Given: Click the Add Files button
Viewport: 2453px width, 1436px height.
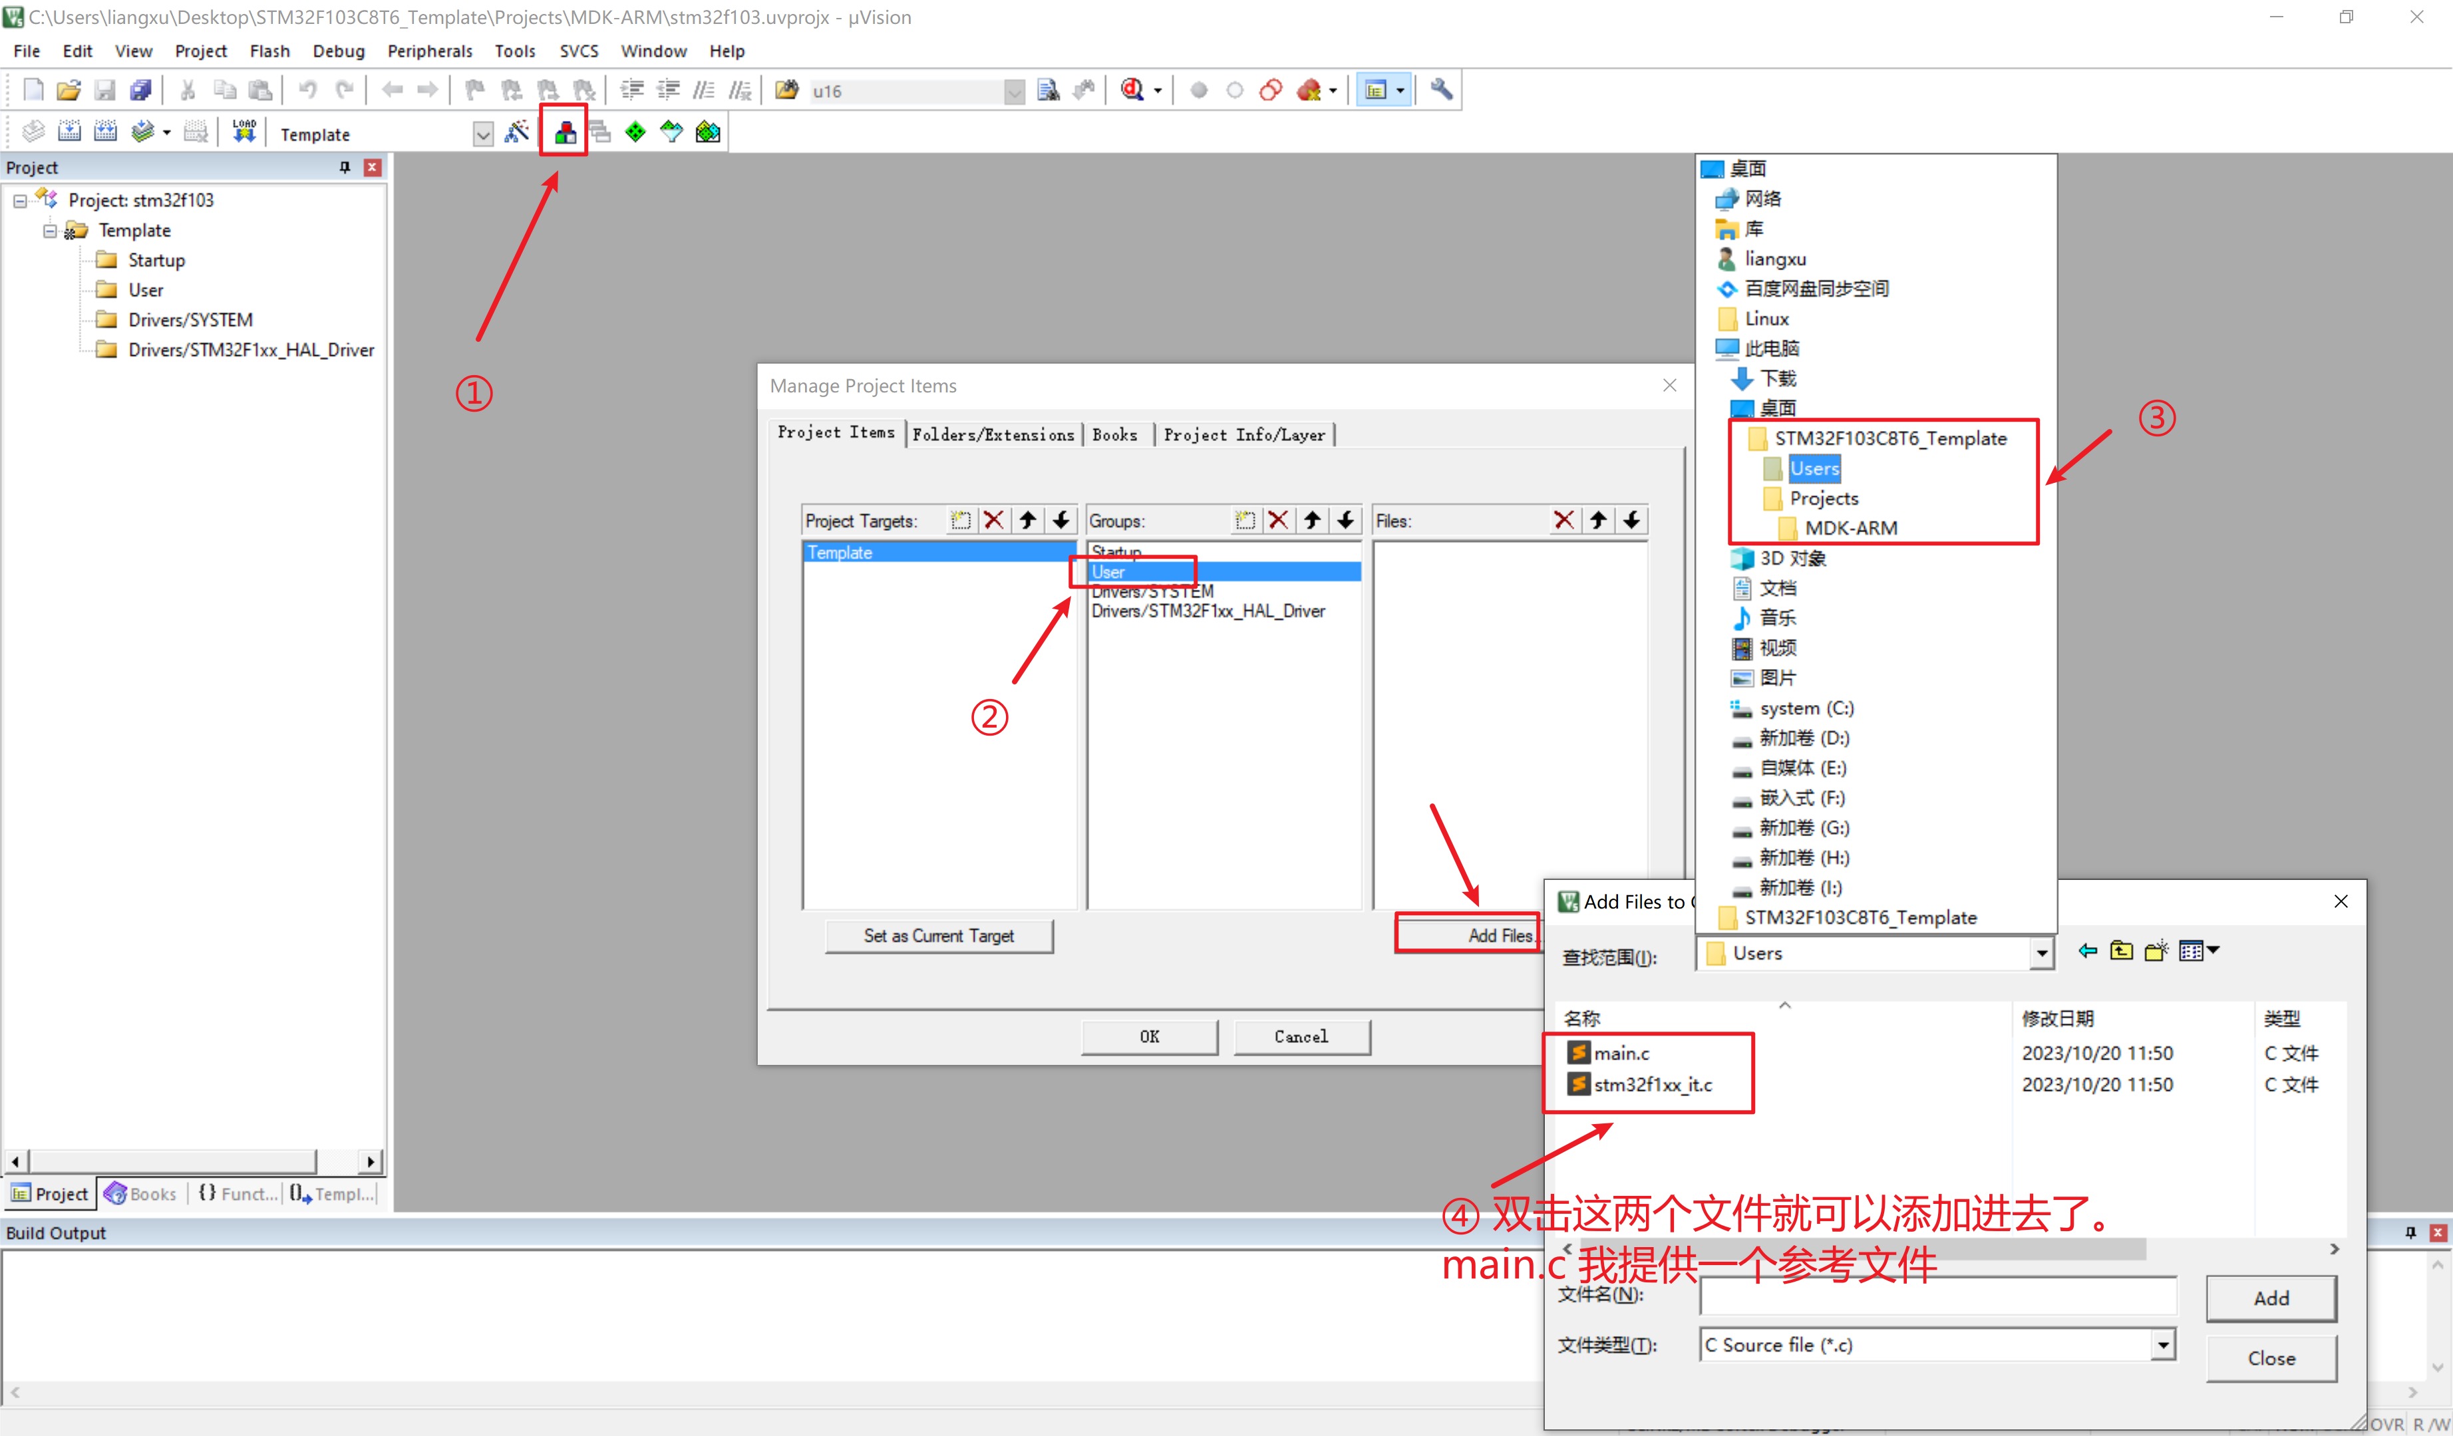Looking at the screenshot, I should pyautogui.click(x=1468, y=935).
